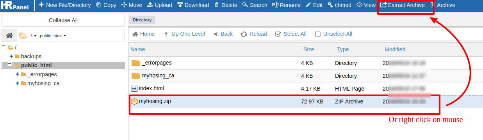
Task: Click the HTML Page type cell
Action: click(x=349, y=89)
